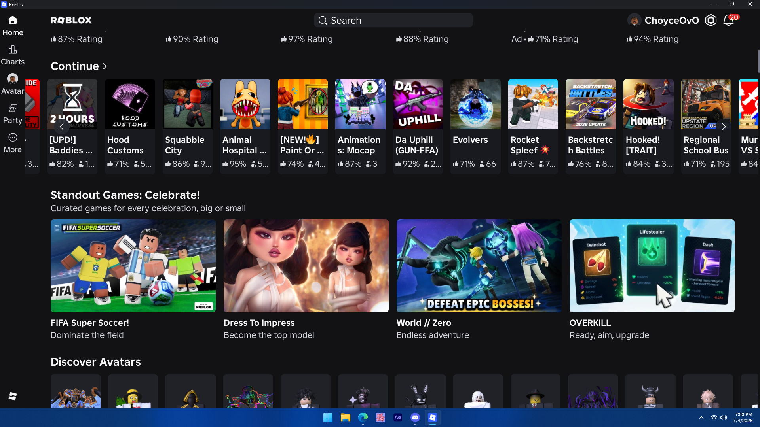This screenshot has height=427, width=760.
Task: Click the Standout Games: Celebrate! heading
Action: (125, 195)
